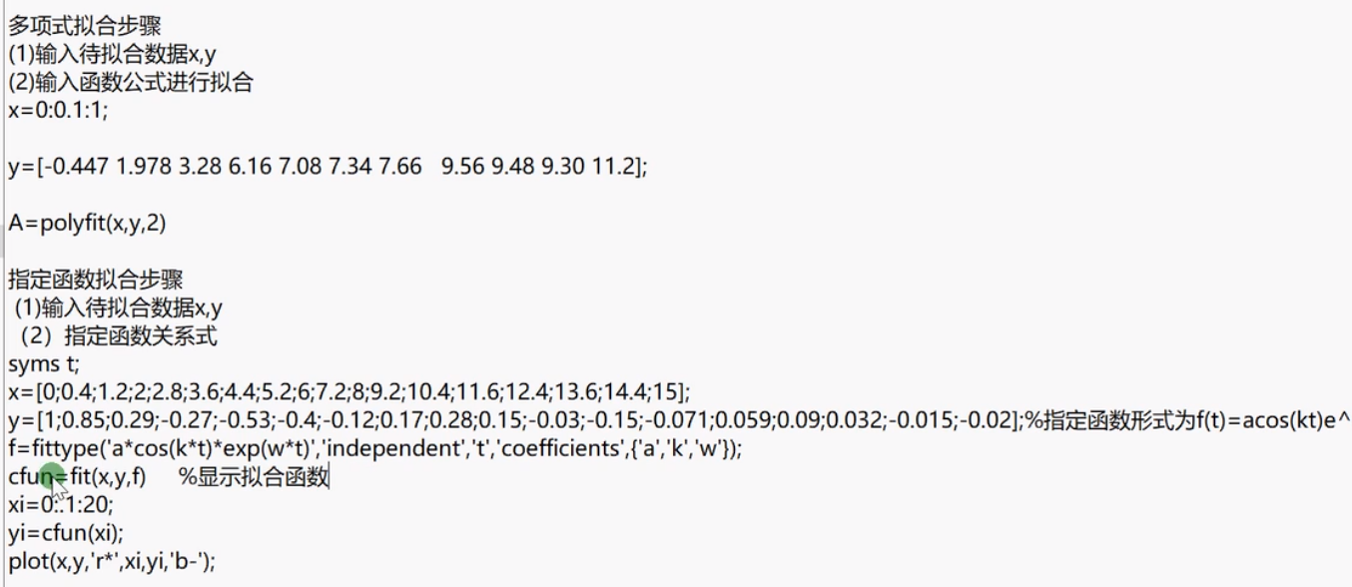1352x587 pixels.
Task: Place cursor in line x=0:0.1:1;
Action: click(57, 111)
